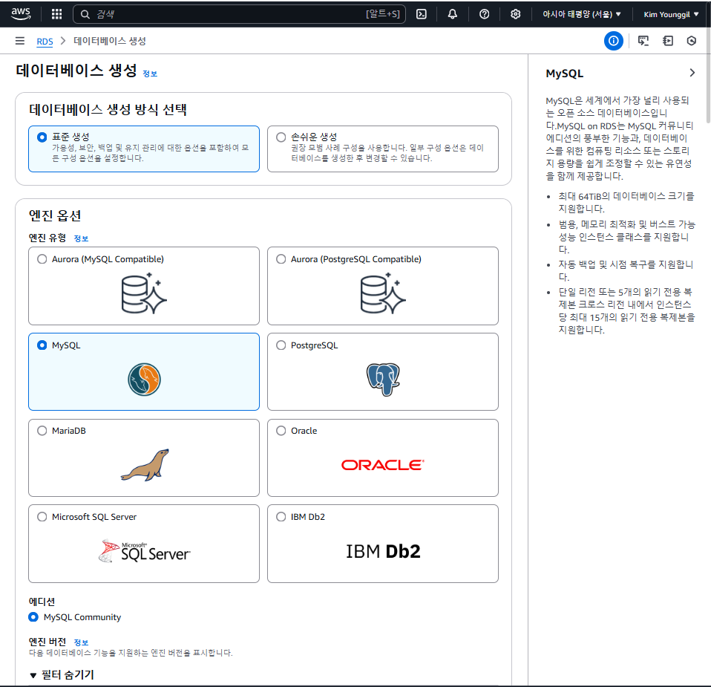The width and height of the screenshot is (711, 687).
Task: Click the 데이터베이스 생성 방식 선택 heading
Action: [x=108, y=109]
